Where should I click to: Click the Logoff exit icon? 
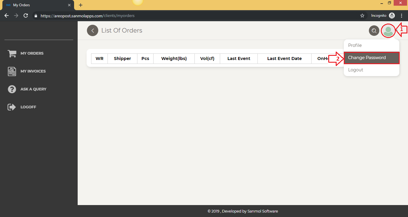pyautogui.click(x=12, y=107)
